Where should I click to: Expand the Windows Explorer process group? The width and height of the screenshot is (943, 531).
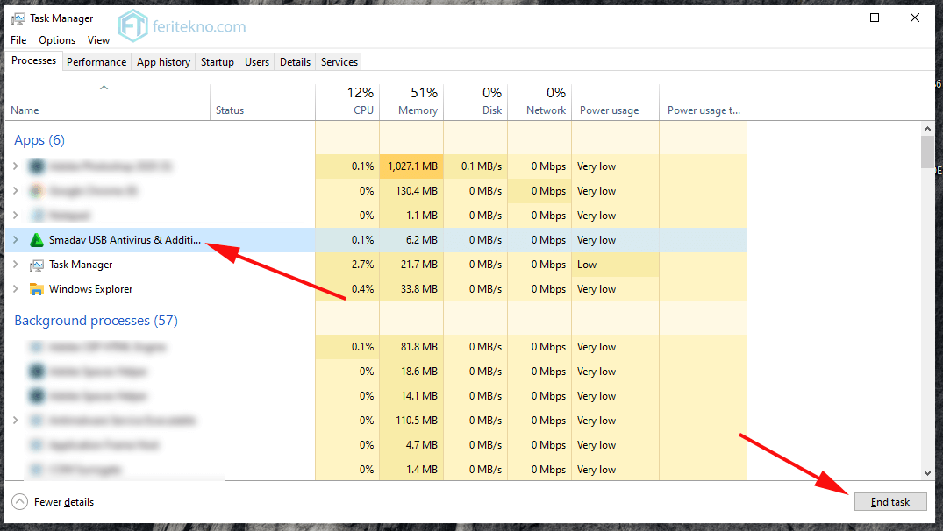click(x=16, y=289)
